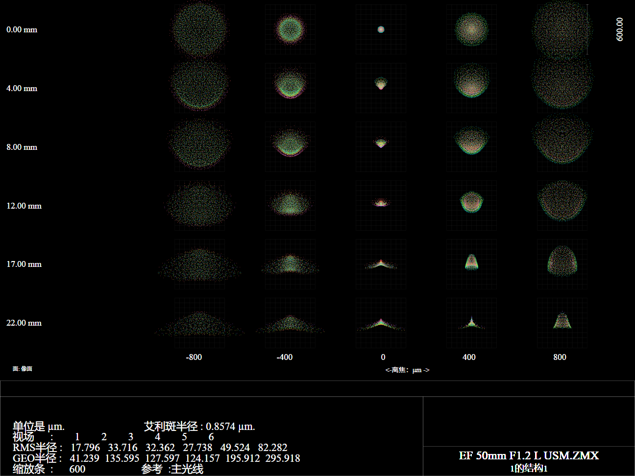Viewport: 635px width, 476px height.
Task: Click the 4.00 mm field label
Action: point(22,88)
